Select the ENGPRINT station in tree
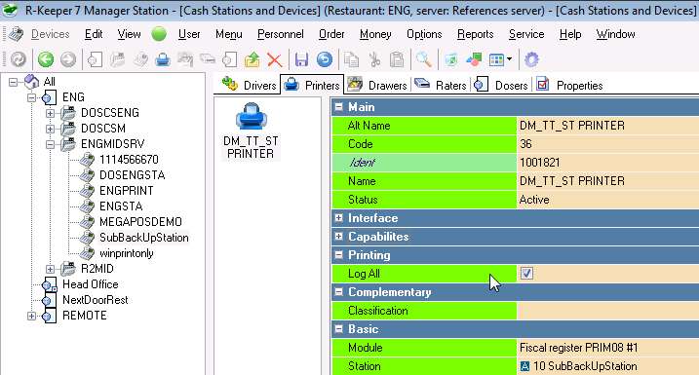The width and height of the screenshot is (699, 375). (x=126, y=191)
